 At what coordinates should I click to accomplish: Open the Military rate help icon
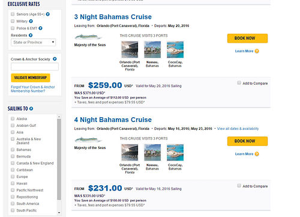click(x=31, y=21)
